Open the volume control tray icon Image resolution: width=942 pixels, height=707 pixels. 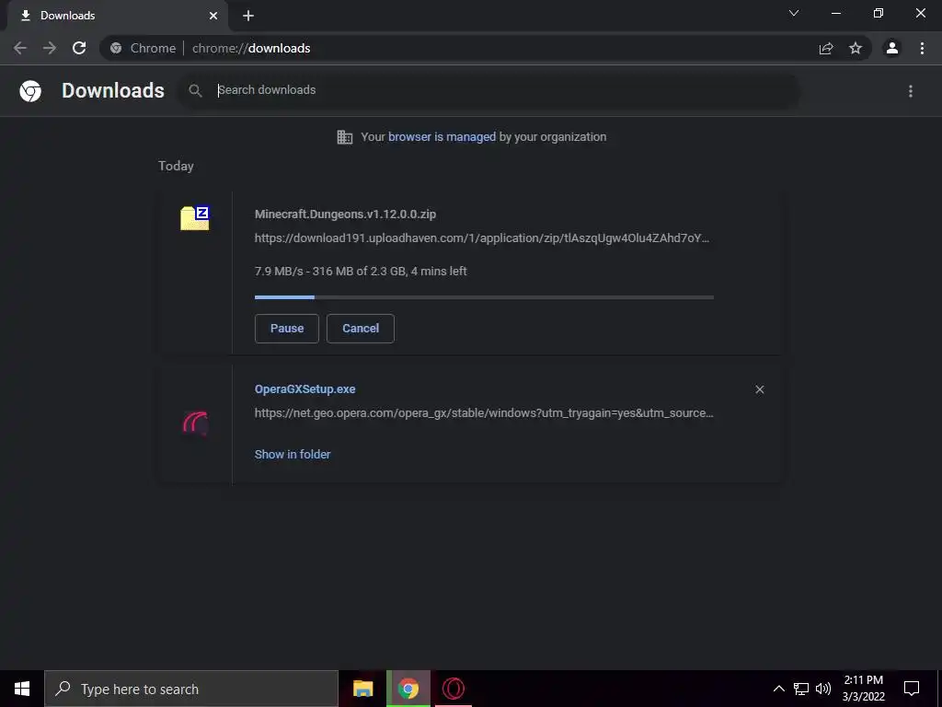click(x=823, y=689)
